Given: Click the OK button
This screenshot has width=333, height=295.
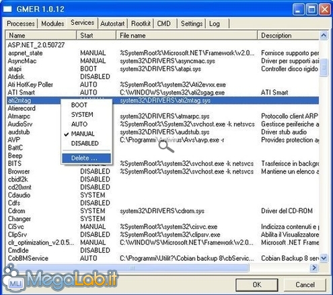Looking at the screenshot, I should pos(257,284).
